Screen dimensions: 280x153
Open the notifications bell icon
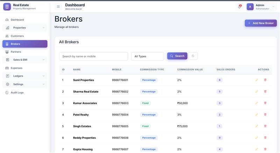point(239,7)
